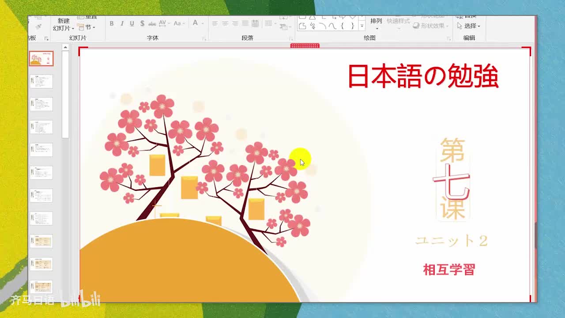Screen dimensions: 565x318
Task: Align text right in paragraph group
Action: pyautogui.click(x=235, y=23)
